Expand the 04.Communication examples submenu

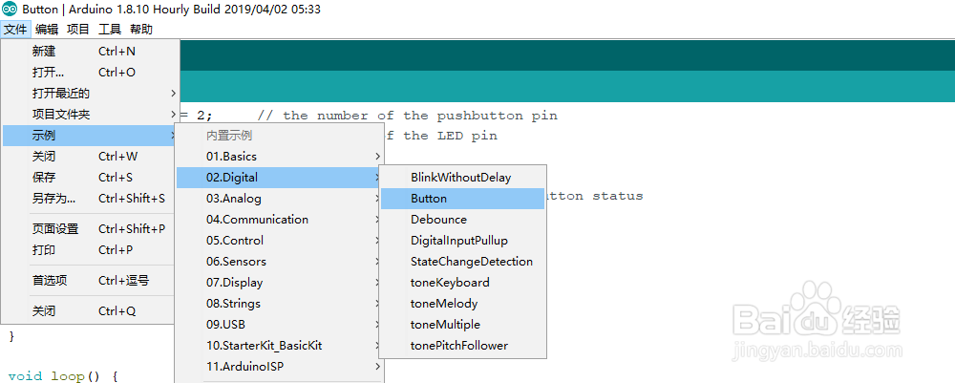click(x=280, y=220)
